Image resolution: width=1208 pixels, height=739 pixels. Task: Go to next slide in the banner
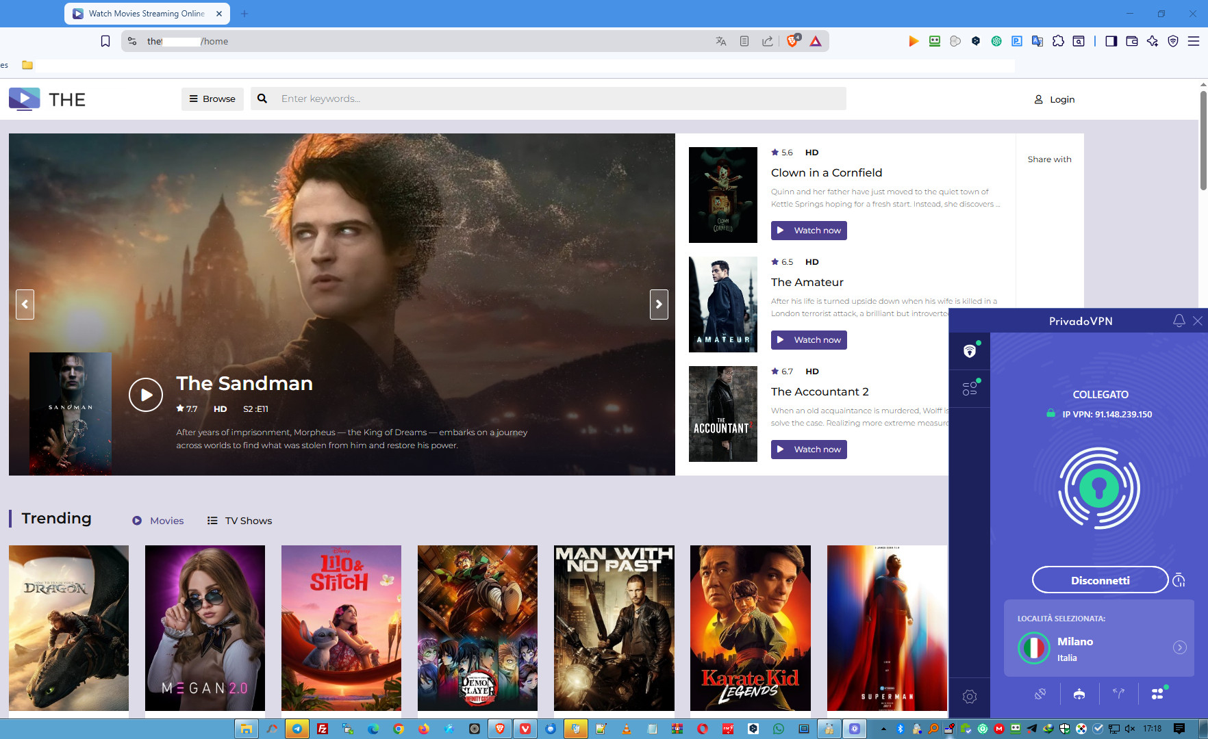click(x=659, y=304)
